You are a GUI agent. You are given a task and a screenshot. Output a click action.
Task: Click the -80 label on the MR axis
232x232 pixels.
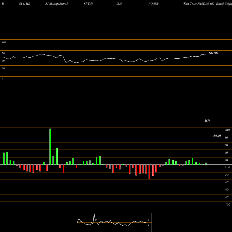(x=226, y=197)
